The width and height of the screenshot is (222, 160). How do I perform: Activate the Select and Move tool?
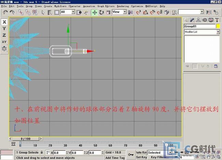[94, 12]
